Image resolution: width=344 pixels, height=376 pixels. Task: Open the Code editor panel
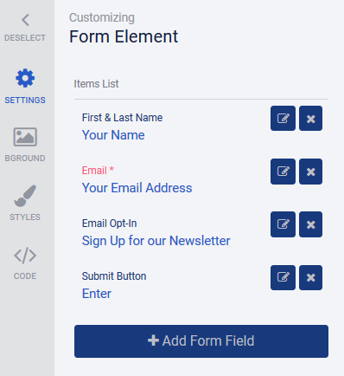25,263
